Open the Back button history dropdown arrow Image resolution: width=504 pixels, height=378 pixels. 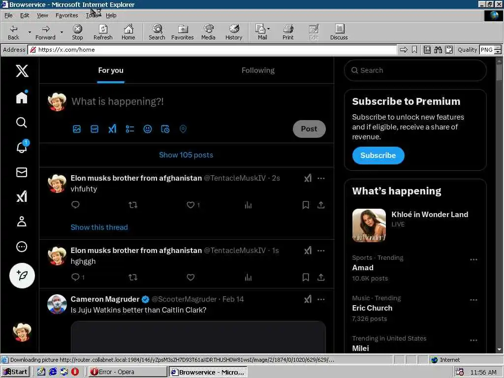[30, 32]
